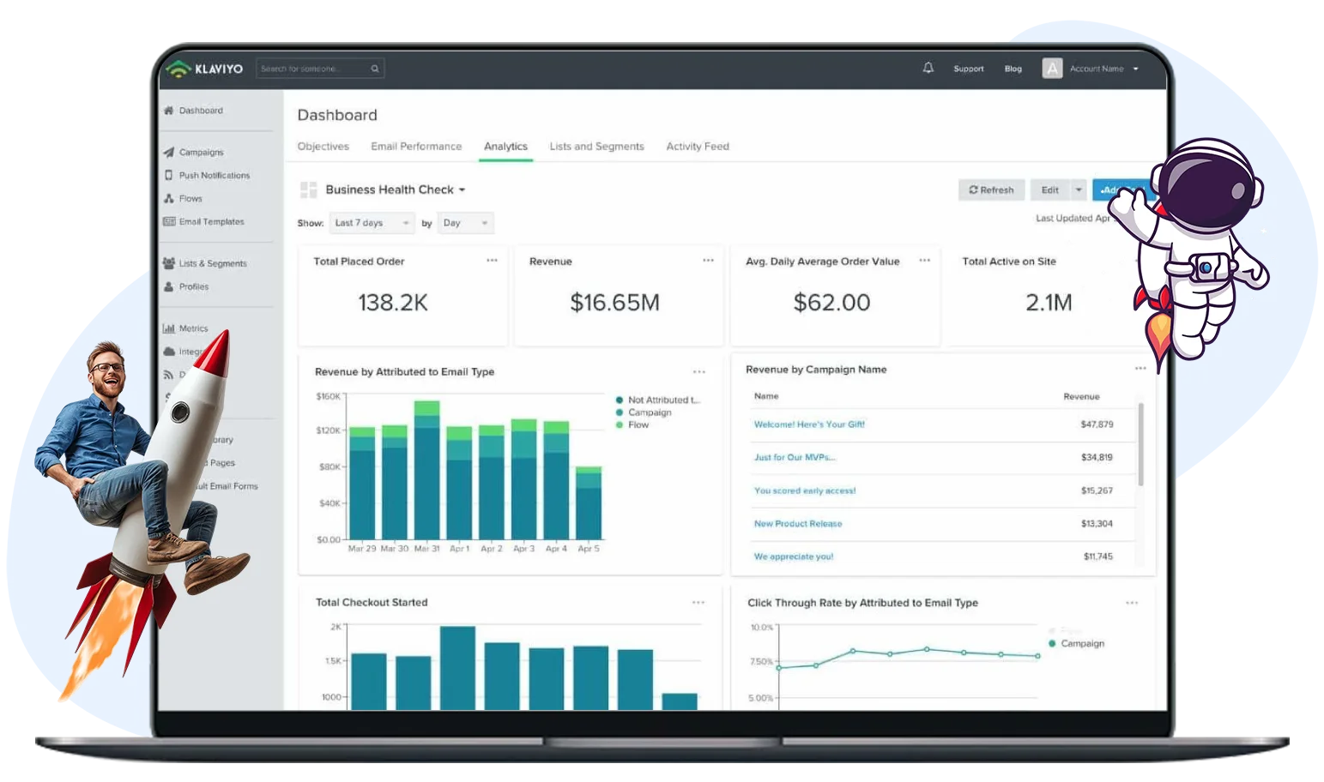The height and width of the screenshot is (782, 1324).
Task: Click the campaign list scrollbar
Action: 1140,446
